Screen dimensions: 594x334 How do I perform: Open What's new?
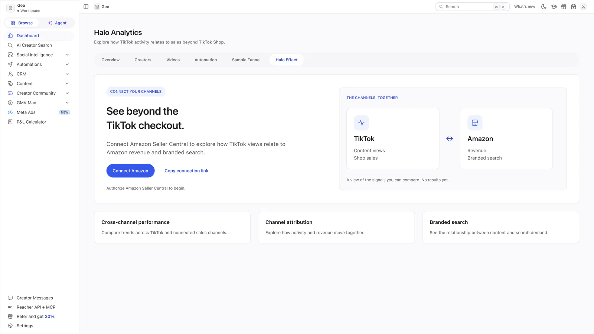(x=525, y=7)
